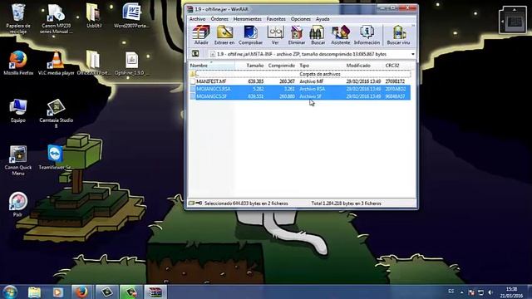Select the Office folder on the desktop
Image resolution: width=532 pixels, height=299 pixels.
pos(94,63)
